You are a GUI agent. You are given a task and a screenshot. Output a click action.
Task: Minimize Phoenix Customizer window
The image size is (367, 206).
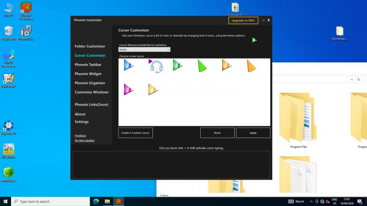pos(264,21)
